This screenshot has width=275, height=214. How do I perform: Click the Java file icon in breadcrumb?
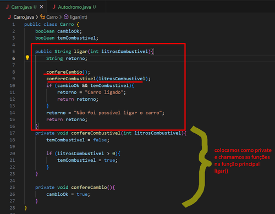(x=9, y=17)
